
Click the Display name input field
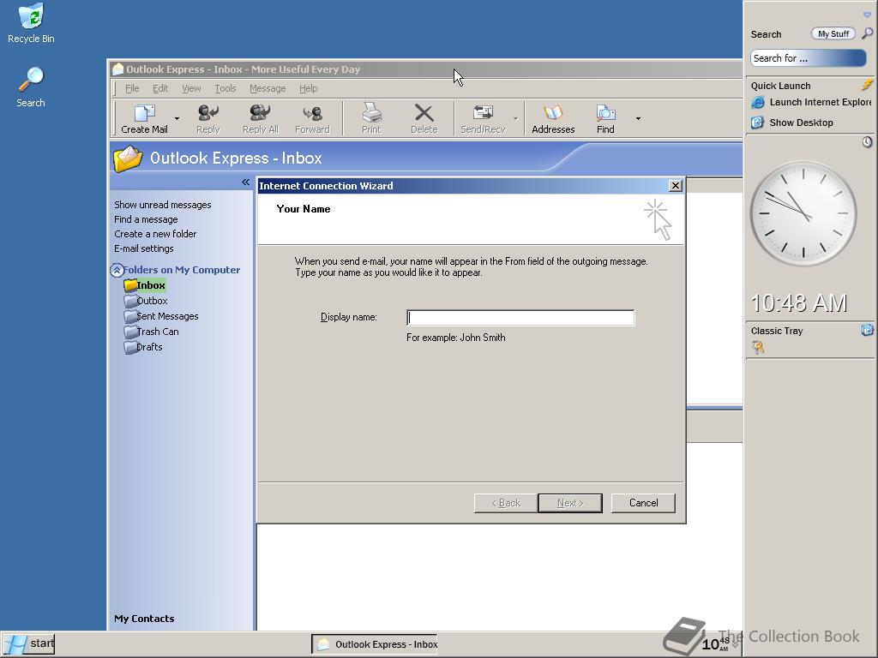coord(520,318)
